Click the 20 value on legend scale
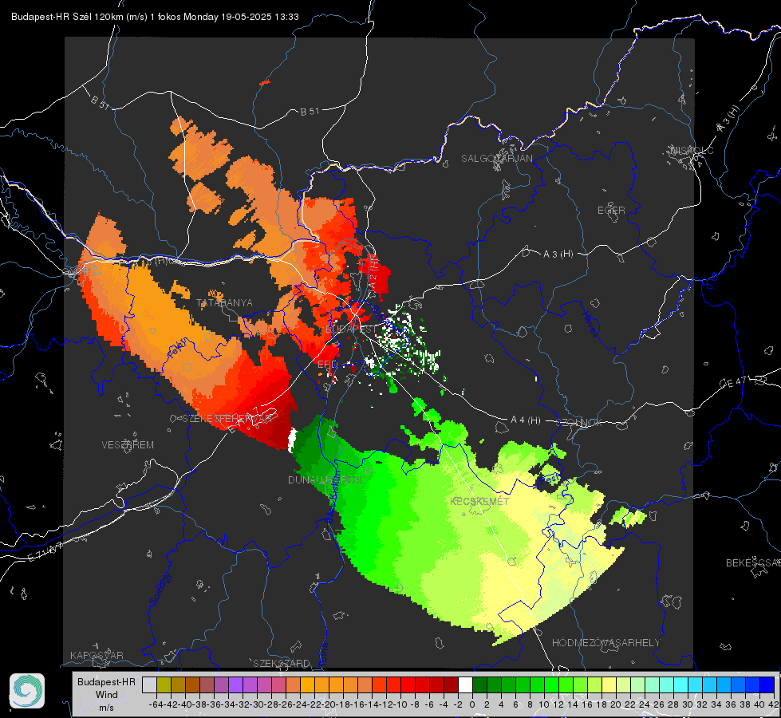 [616, 704]
